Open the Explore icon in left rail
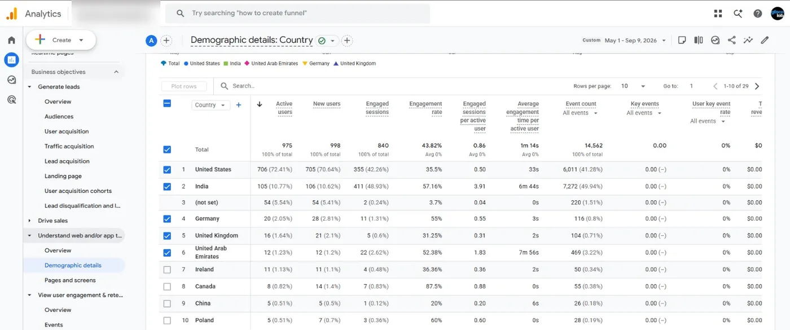The image size is (790, 330). pos(11,80)
